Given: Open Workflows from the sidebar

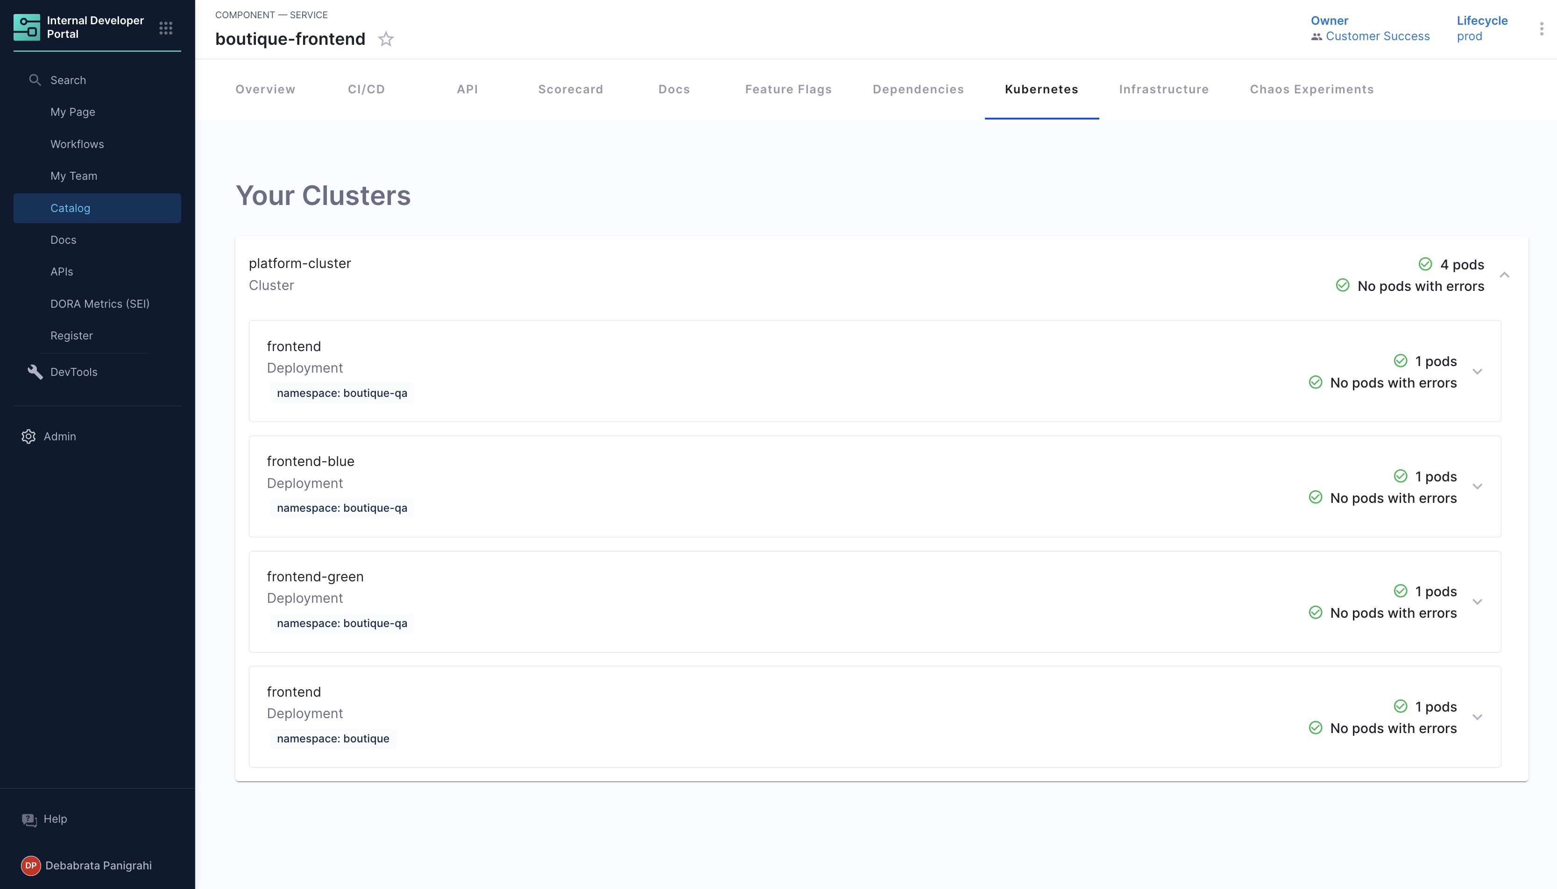Looking at the screenshot, I should tap(77, 144).
